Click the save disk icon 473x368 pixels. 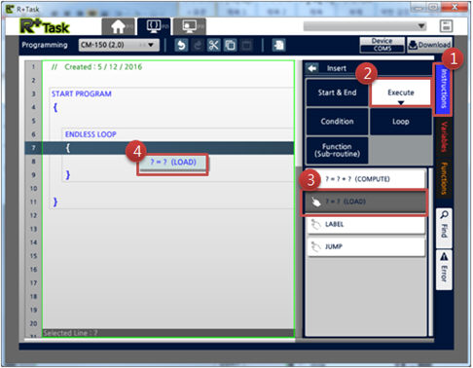[x=446, y=26]
